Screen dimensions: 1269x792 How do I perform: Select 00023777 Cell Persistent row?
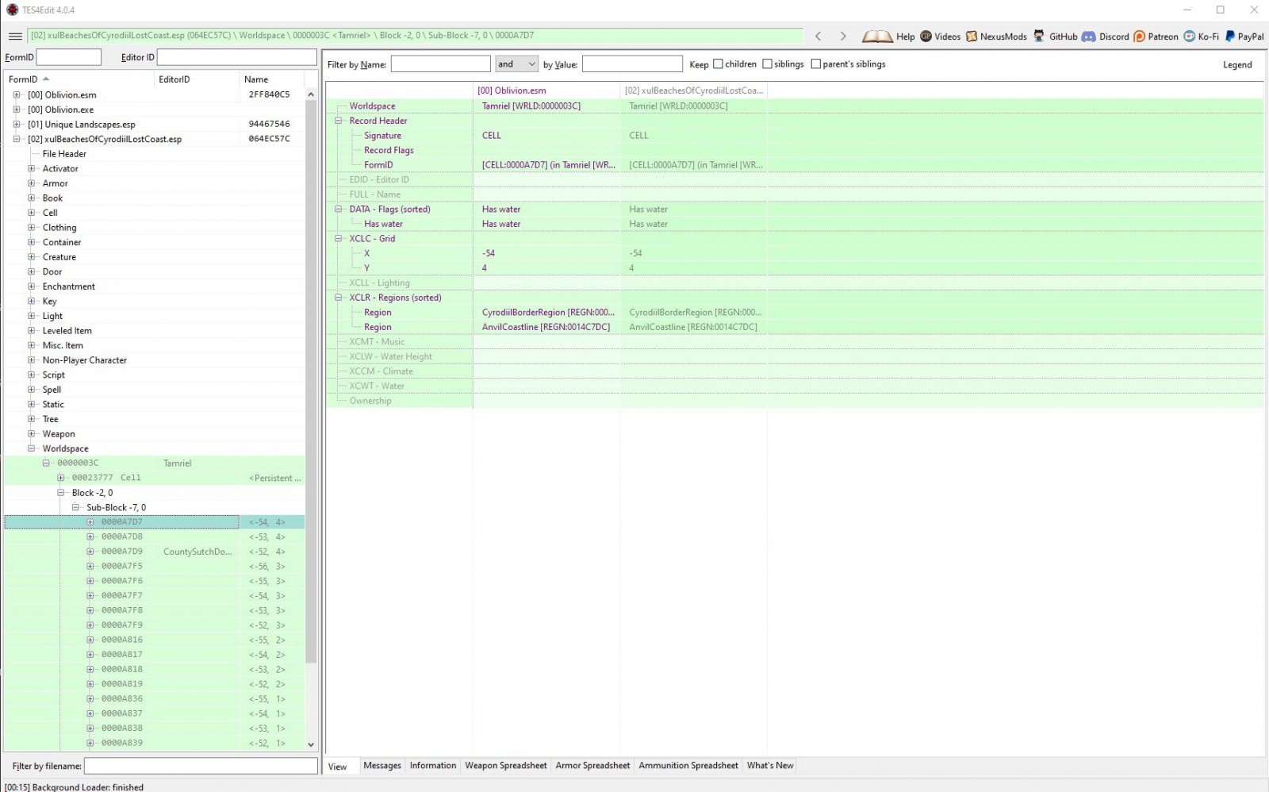(154, 478)
